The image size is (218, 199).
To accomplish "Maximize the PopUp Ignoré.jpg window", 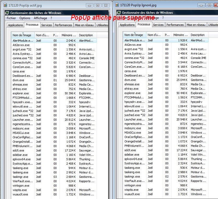I will tap(209, 5).
